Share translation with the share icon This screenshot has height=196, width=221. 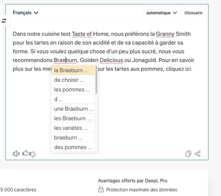tap(197, 154)
